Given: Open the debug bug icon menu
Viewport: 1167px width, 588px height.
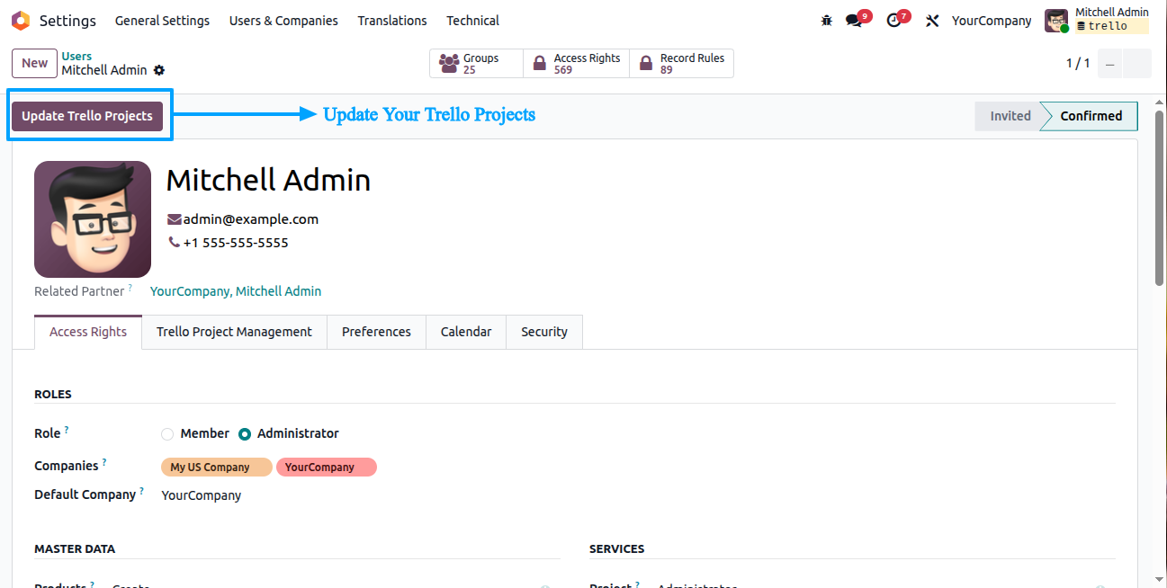Looking at the screenshot, I should [x=827, y=20].
